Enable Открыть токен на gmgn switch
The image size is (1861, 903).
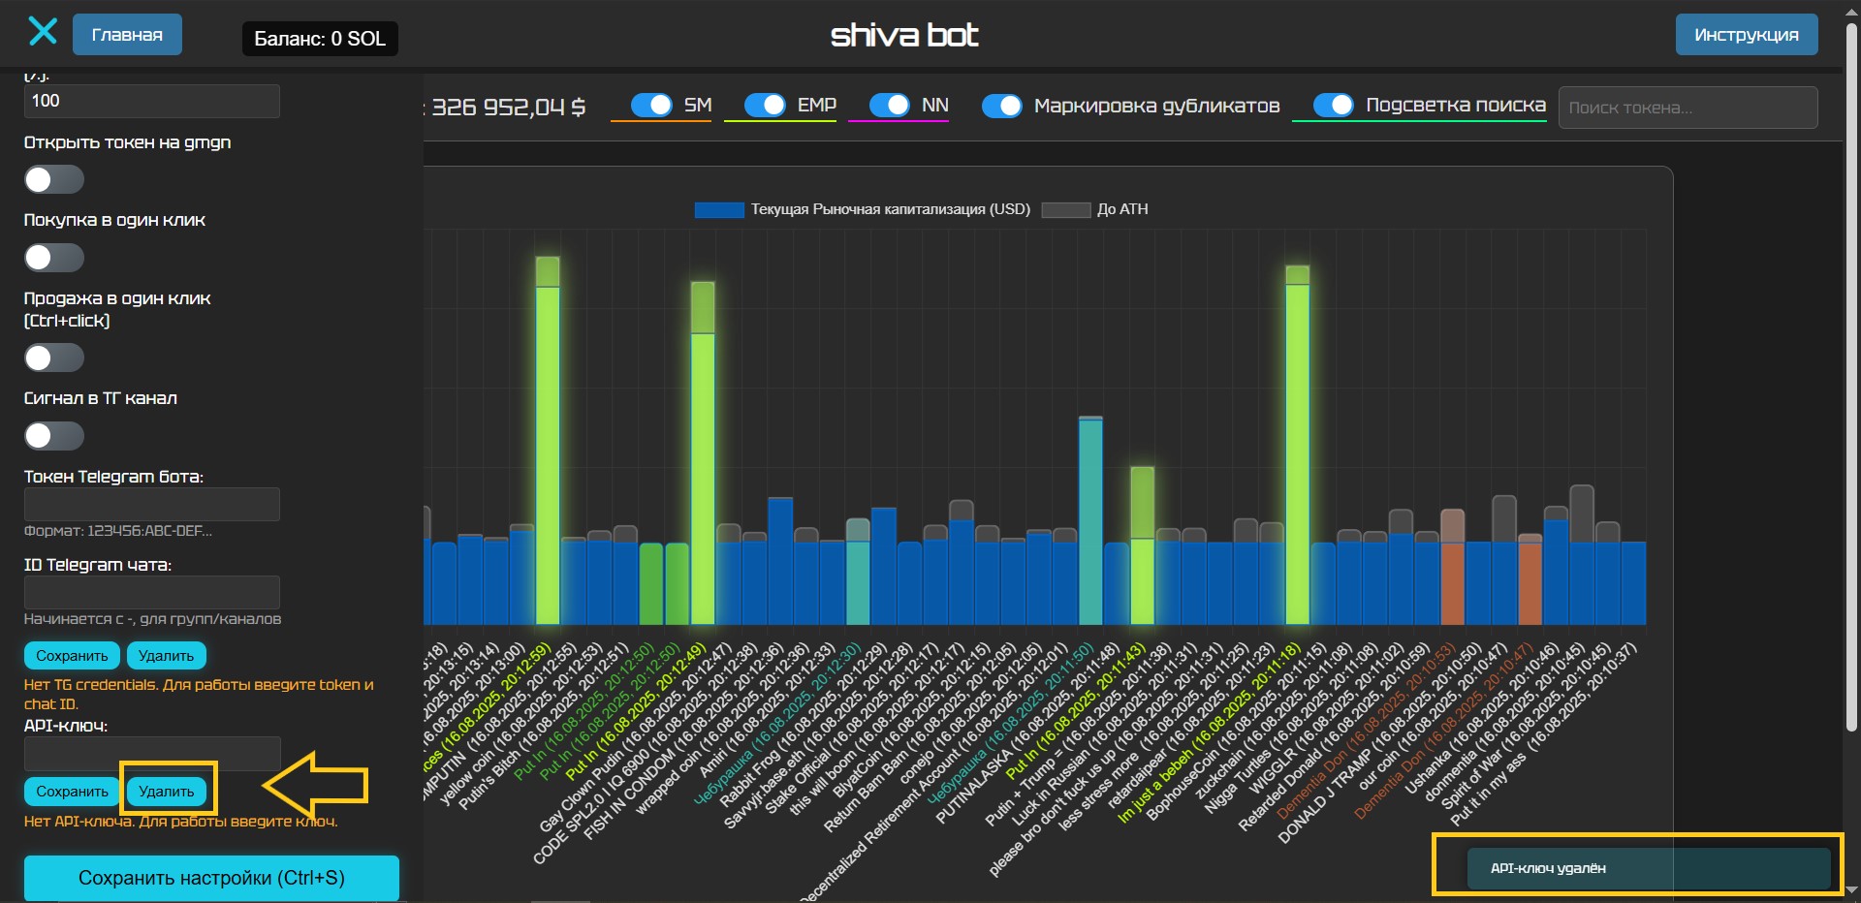coord(54,180)
